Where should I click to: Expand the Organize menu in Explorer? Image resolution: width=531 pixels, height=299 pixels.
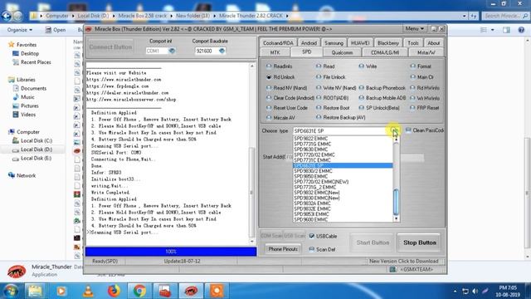tap(20, 30)
